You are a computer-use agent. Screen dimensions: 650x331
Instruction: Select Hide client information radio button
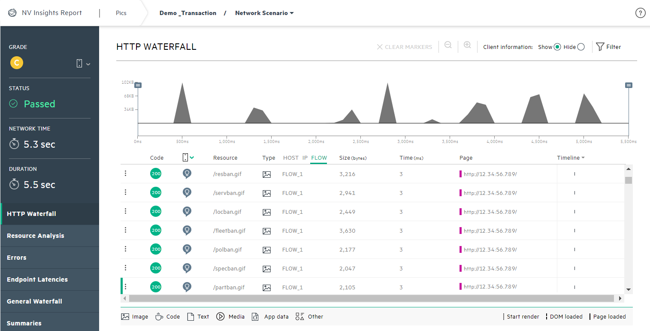581,47
